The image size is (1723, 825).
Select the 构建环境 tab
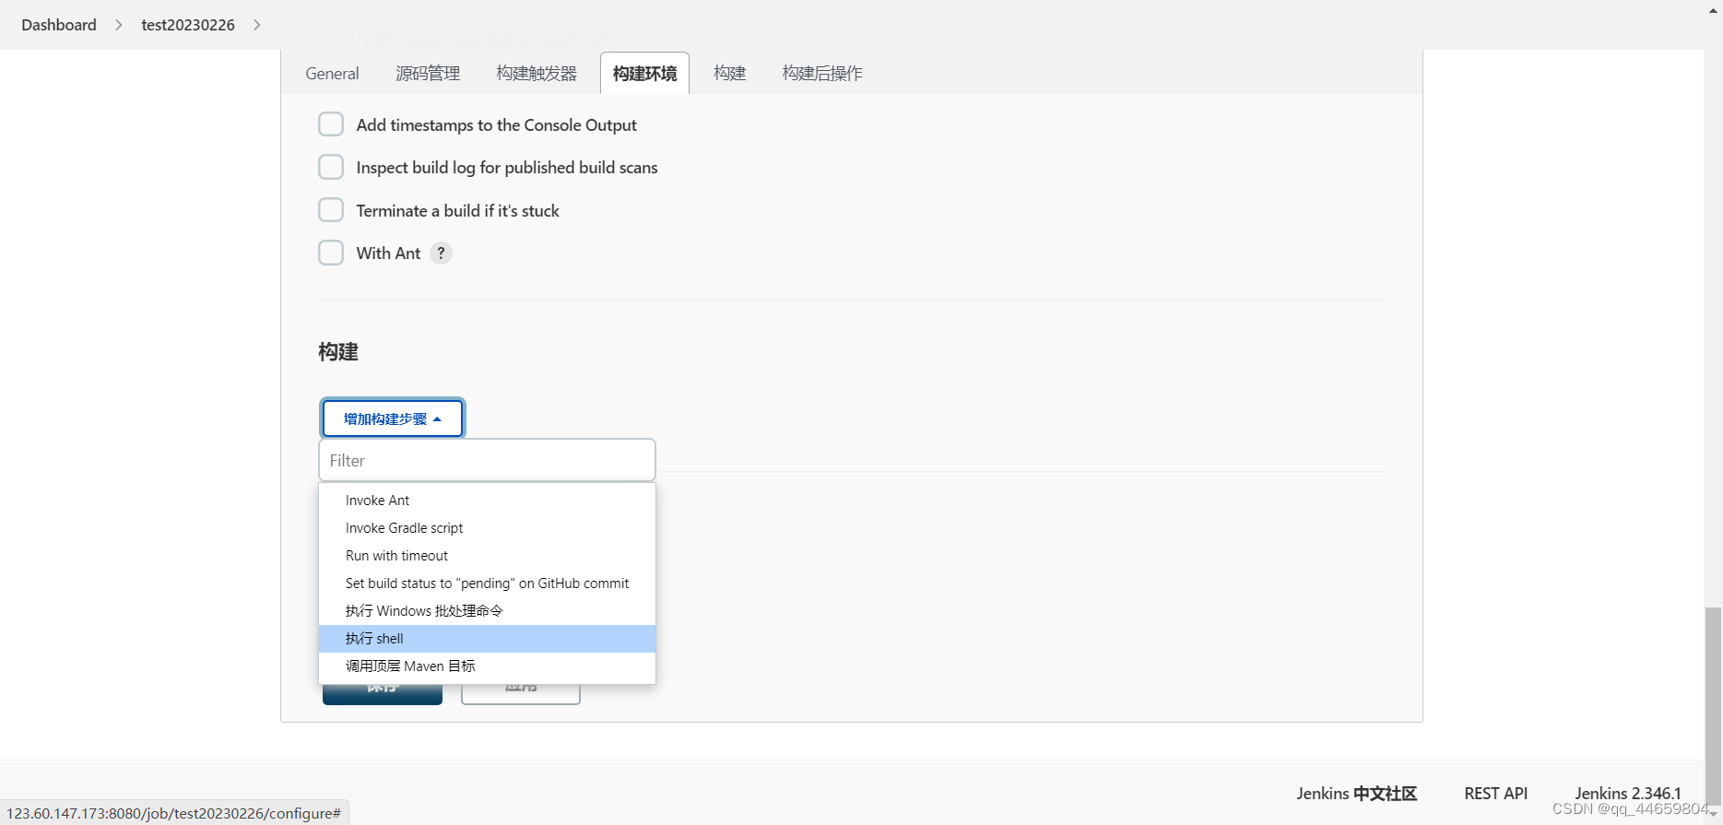point(644,74)
